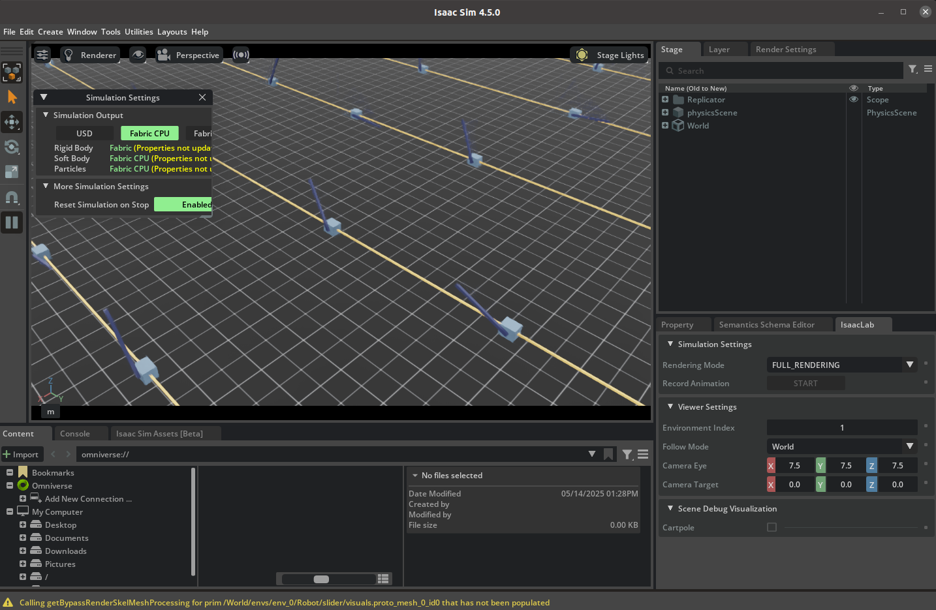Select the Omniverse green logo icon
The image size is (936, 610).
(x=23, y=485)
